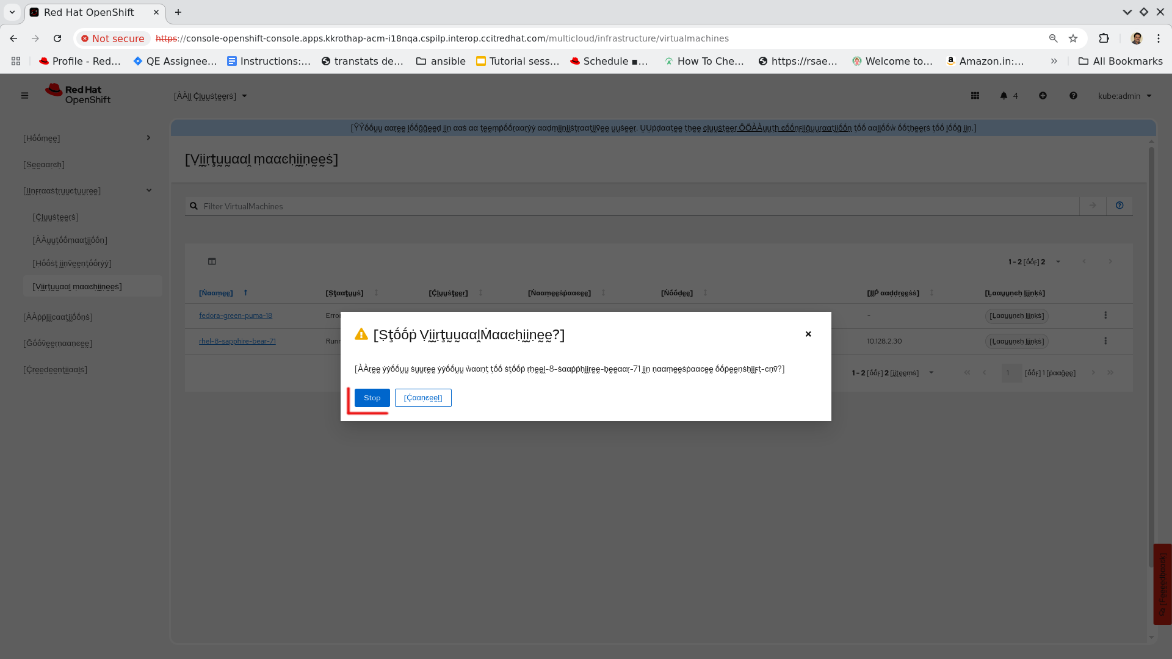
Task: Click the manage columns icon
Action: pyautogui.click(x=212, y=262)
